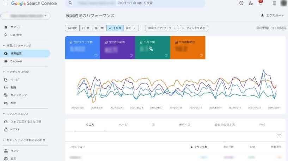Open the notifications bell

click(x=260, y=3)
